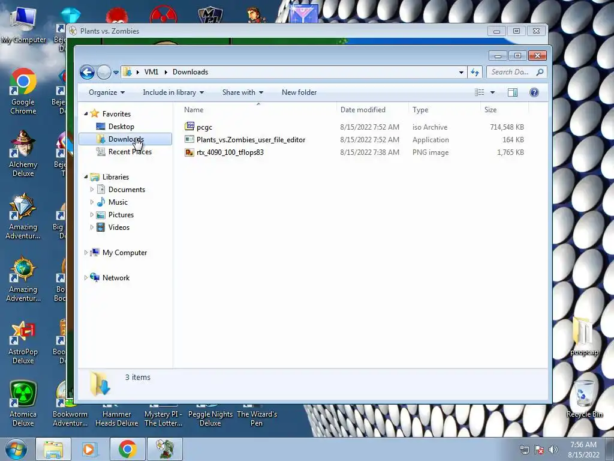This screenshot has height=461, width=614.
Task: Click the taskbar clock showing 7:56 AM
Action: click(583, 450)
